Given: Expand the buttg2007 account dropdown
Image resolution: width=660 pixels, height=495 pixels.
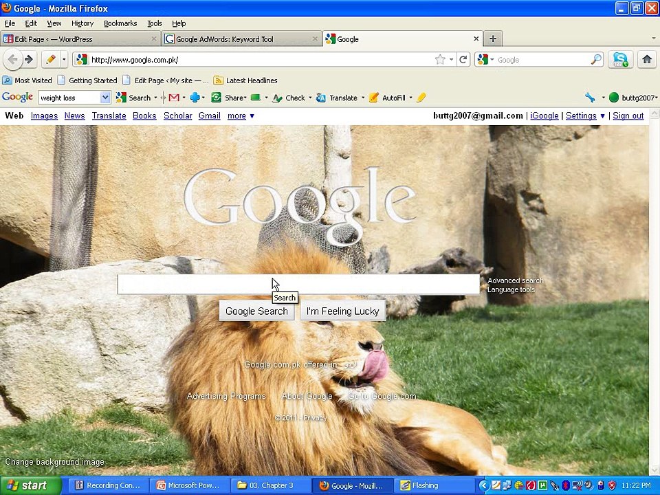Looking at the screenshot, I should (x=656, y=98).
